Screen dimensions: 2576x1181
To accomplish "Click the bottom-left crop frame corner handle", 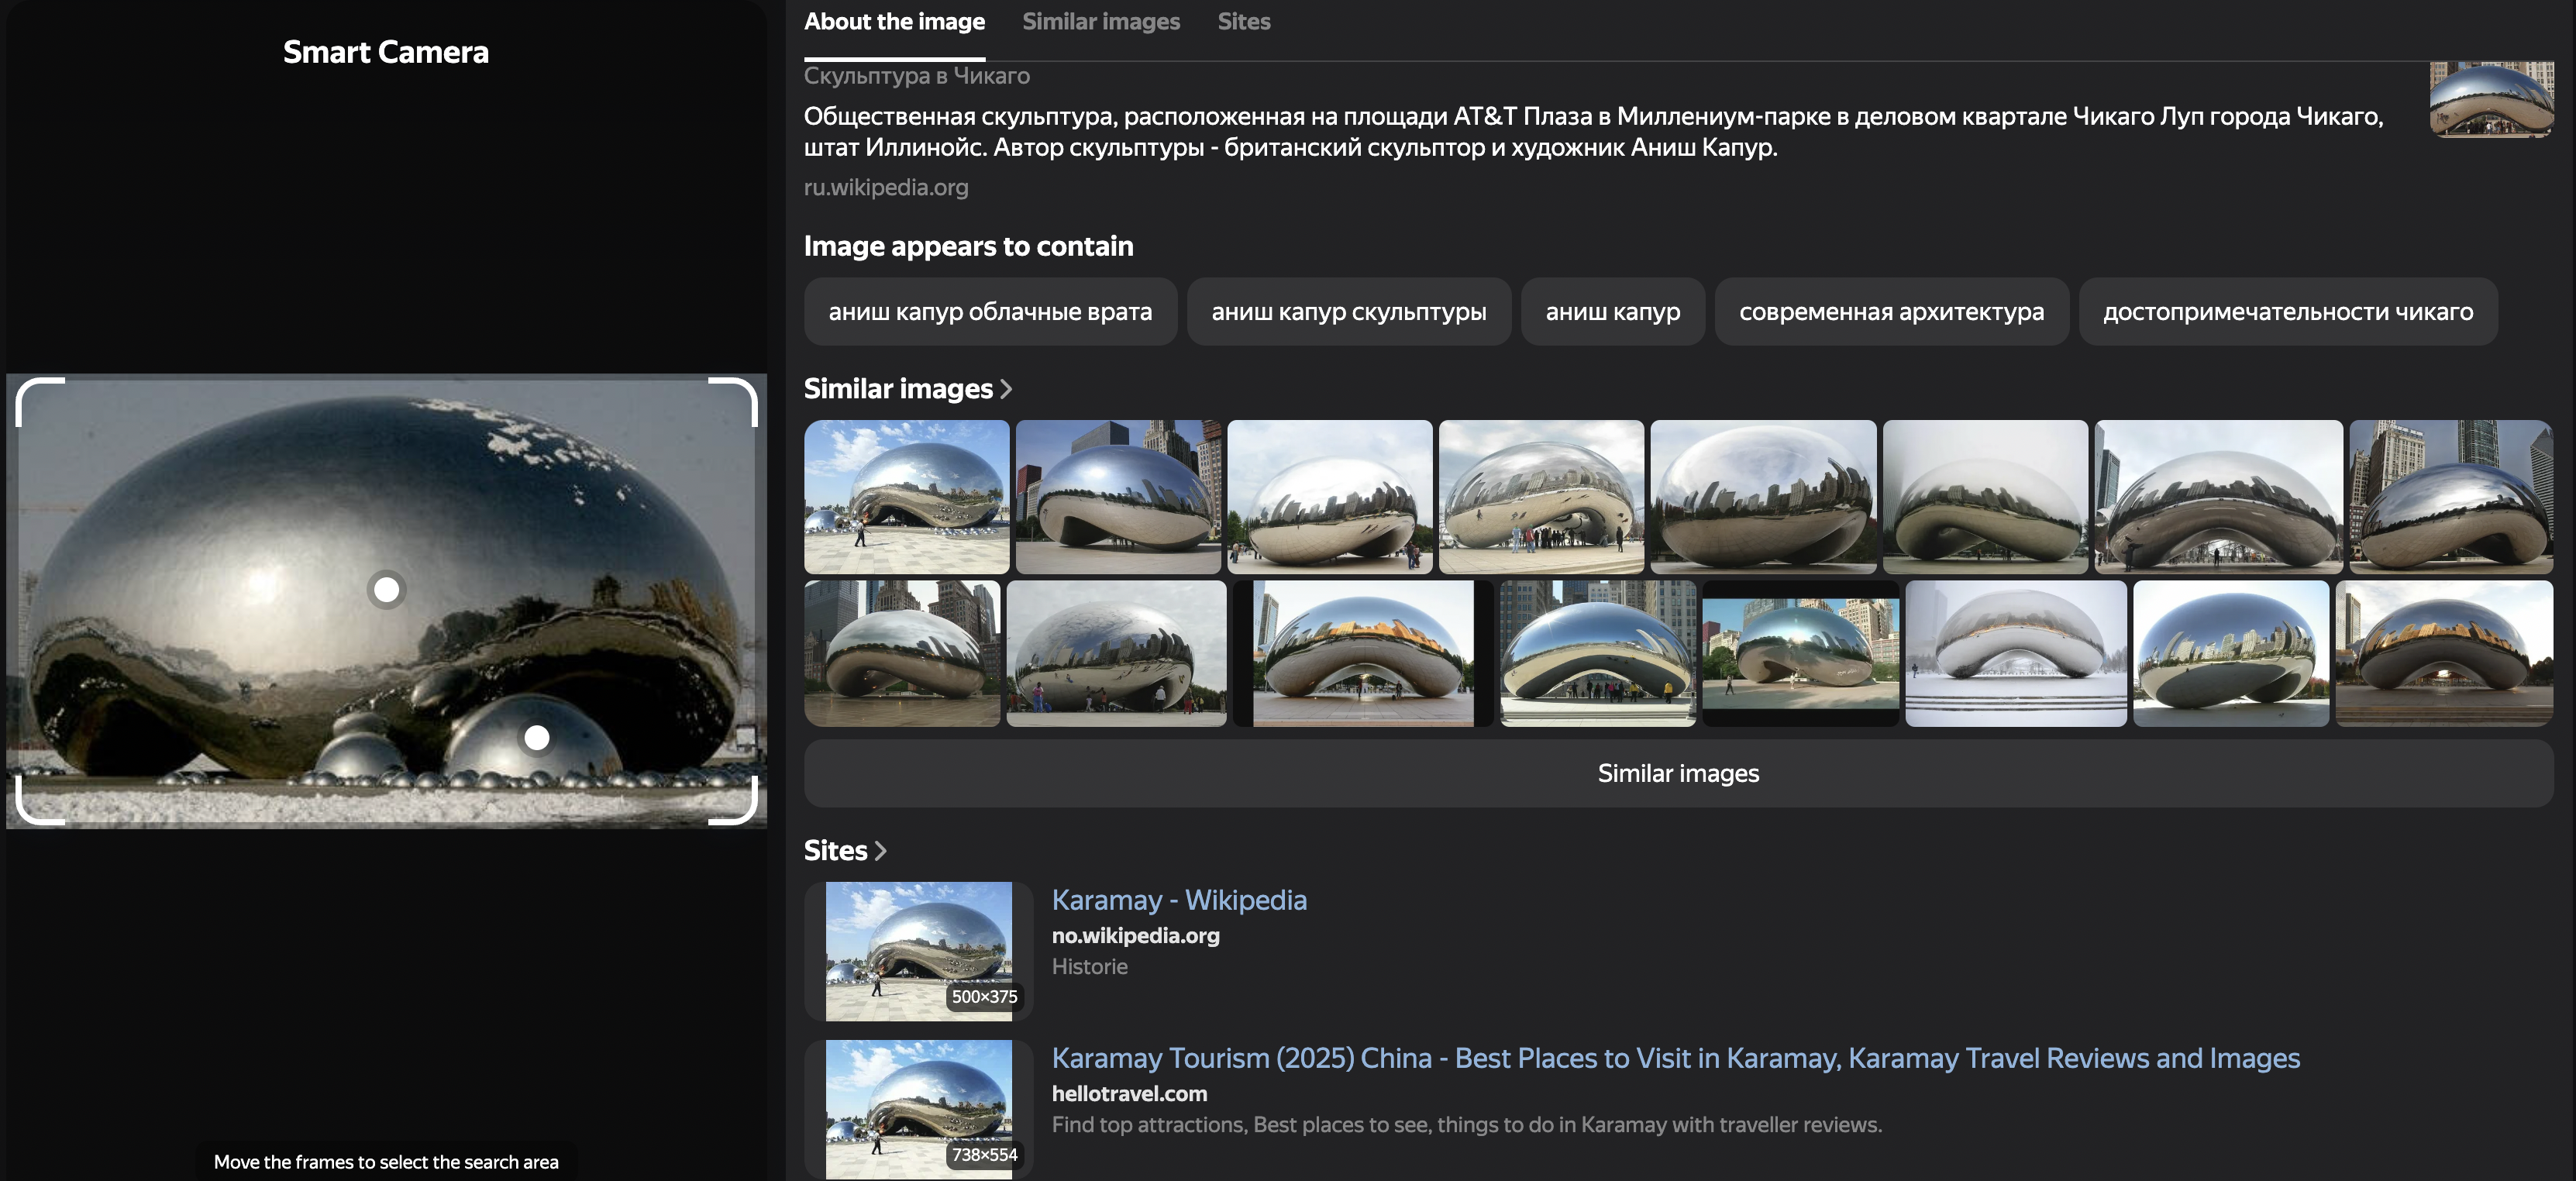I will 24,815.
